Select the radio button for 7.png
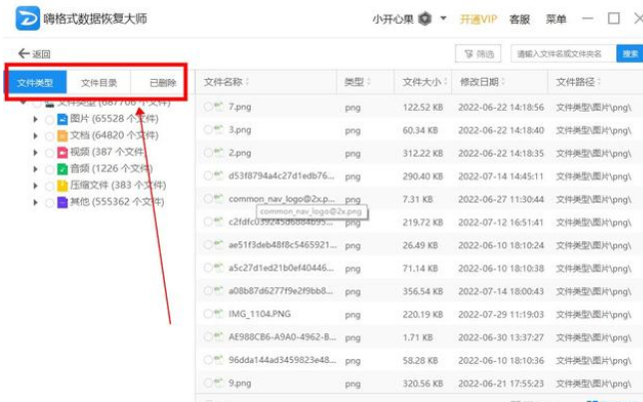643x402 pixels. [208, 106]
